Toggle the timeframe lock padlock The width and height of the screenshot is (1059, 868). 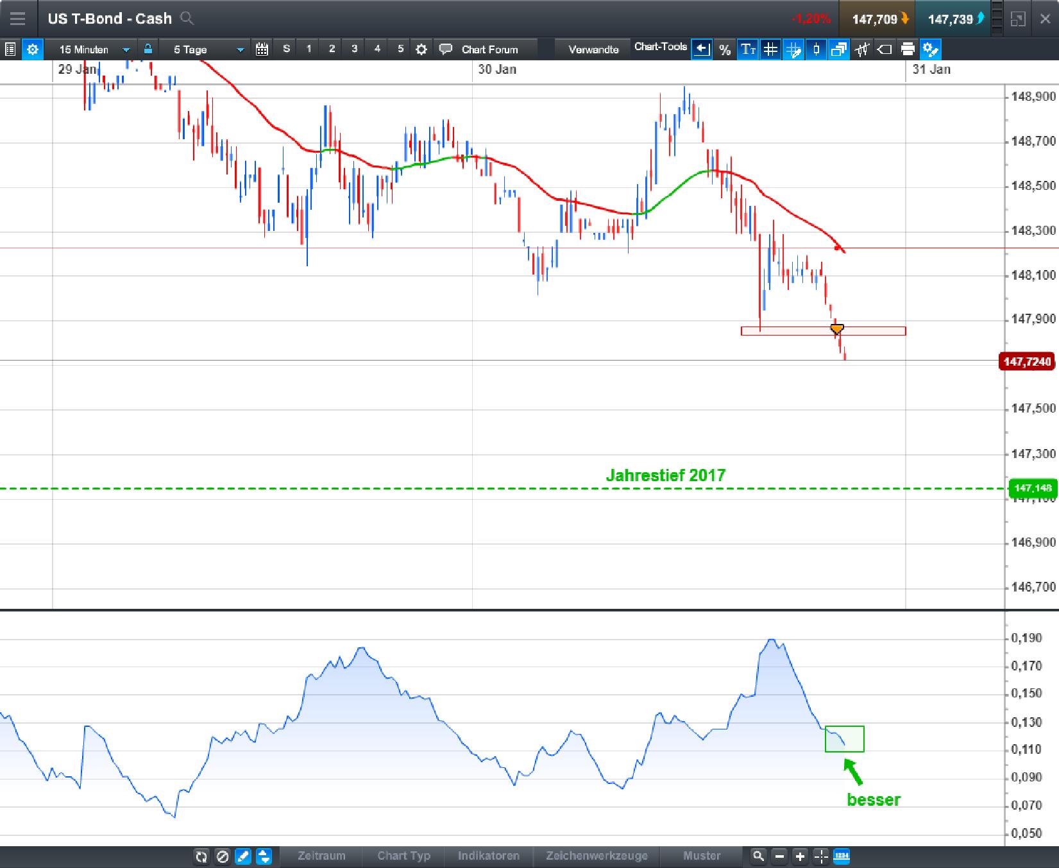(x=147, y=49)
